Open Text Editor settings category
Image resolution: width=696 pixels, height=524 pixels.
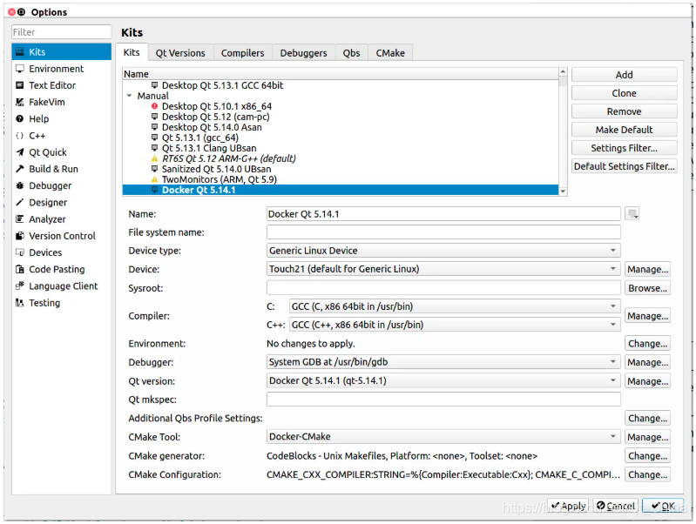(x=61, y=85)
